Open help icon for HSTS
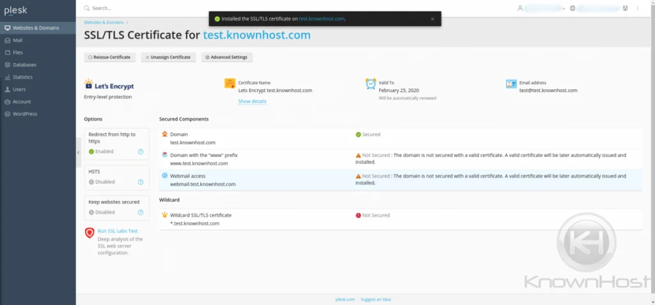 [141, 182]
